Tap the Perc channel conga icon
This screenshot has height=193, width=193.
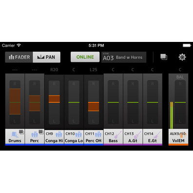pos(35,135)
